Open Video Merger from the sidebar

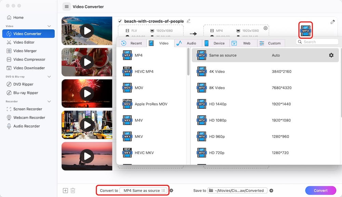click(x=22, y=51)
